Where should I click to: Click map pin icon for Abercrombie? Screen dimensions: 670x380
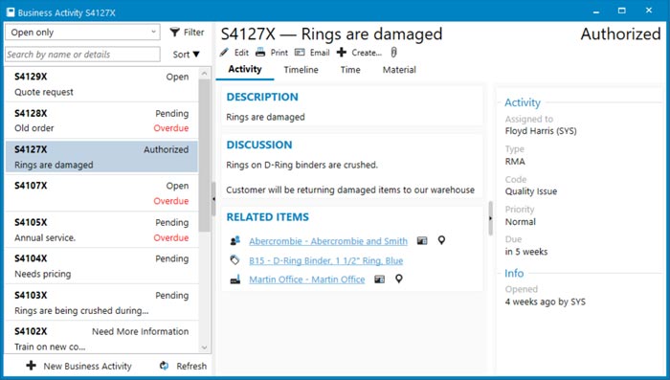(x=441, y=240)
